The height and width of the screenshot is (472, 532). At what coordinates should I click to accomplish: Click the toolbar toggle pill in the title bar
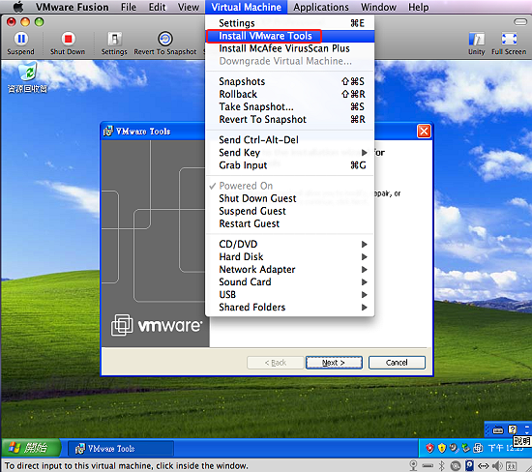pos(520,21)
